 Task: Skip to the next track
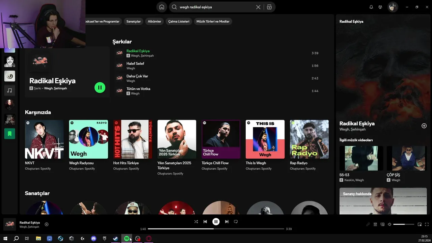pos(227,222)
